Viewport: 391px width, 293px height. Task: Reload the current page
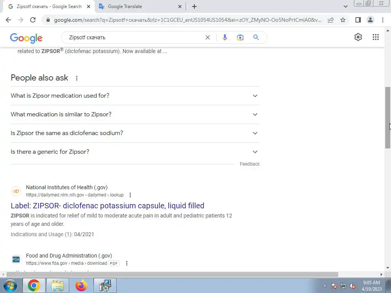coord(33,20)
